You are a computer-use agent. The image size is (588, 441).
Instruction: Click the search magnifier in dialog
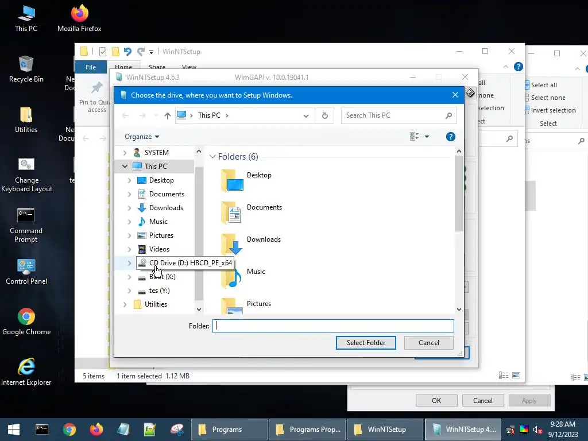pos(448,115)
